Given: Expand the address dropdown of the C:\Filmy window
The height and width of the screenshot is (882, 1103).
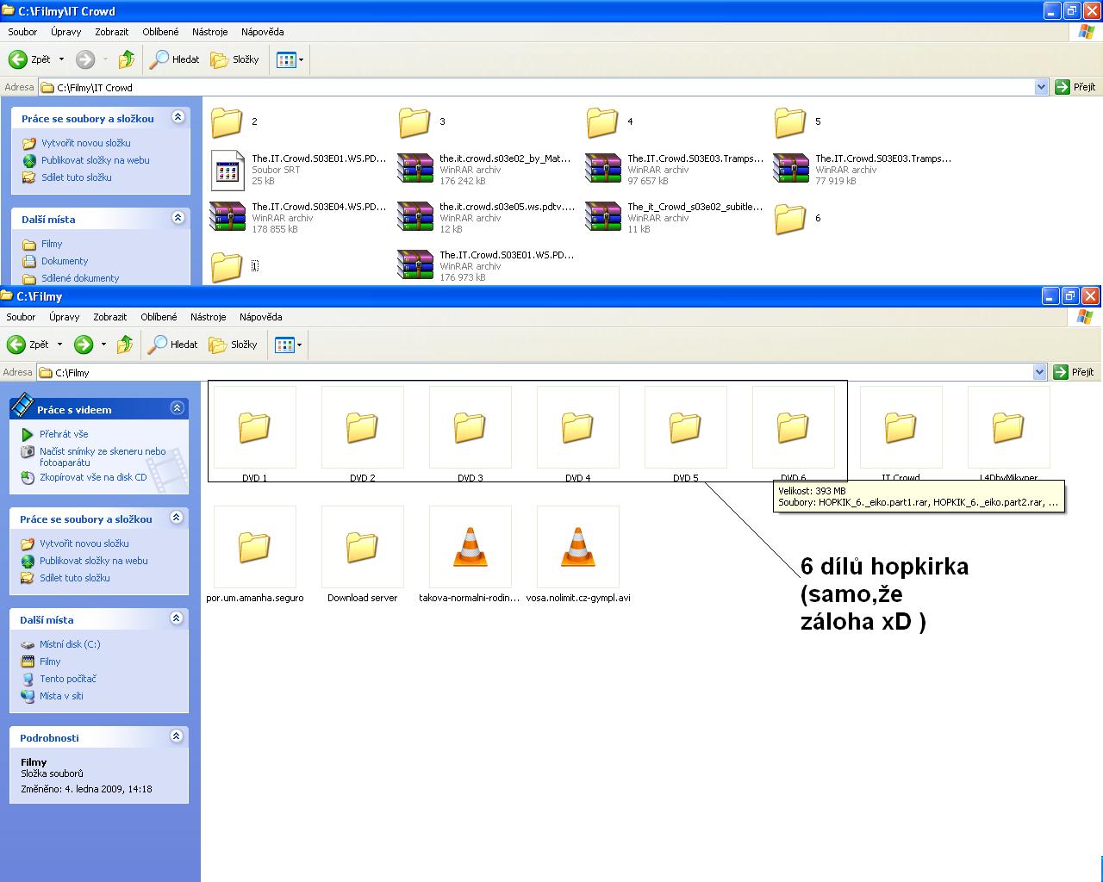Looking at the screenshot, I should click(1039, 372).
